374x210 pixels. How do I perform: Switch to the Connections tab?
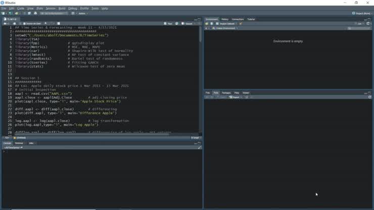click(238, 19)
